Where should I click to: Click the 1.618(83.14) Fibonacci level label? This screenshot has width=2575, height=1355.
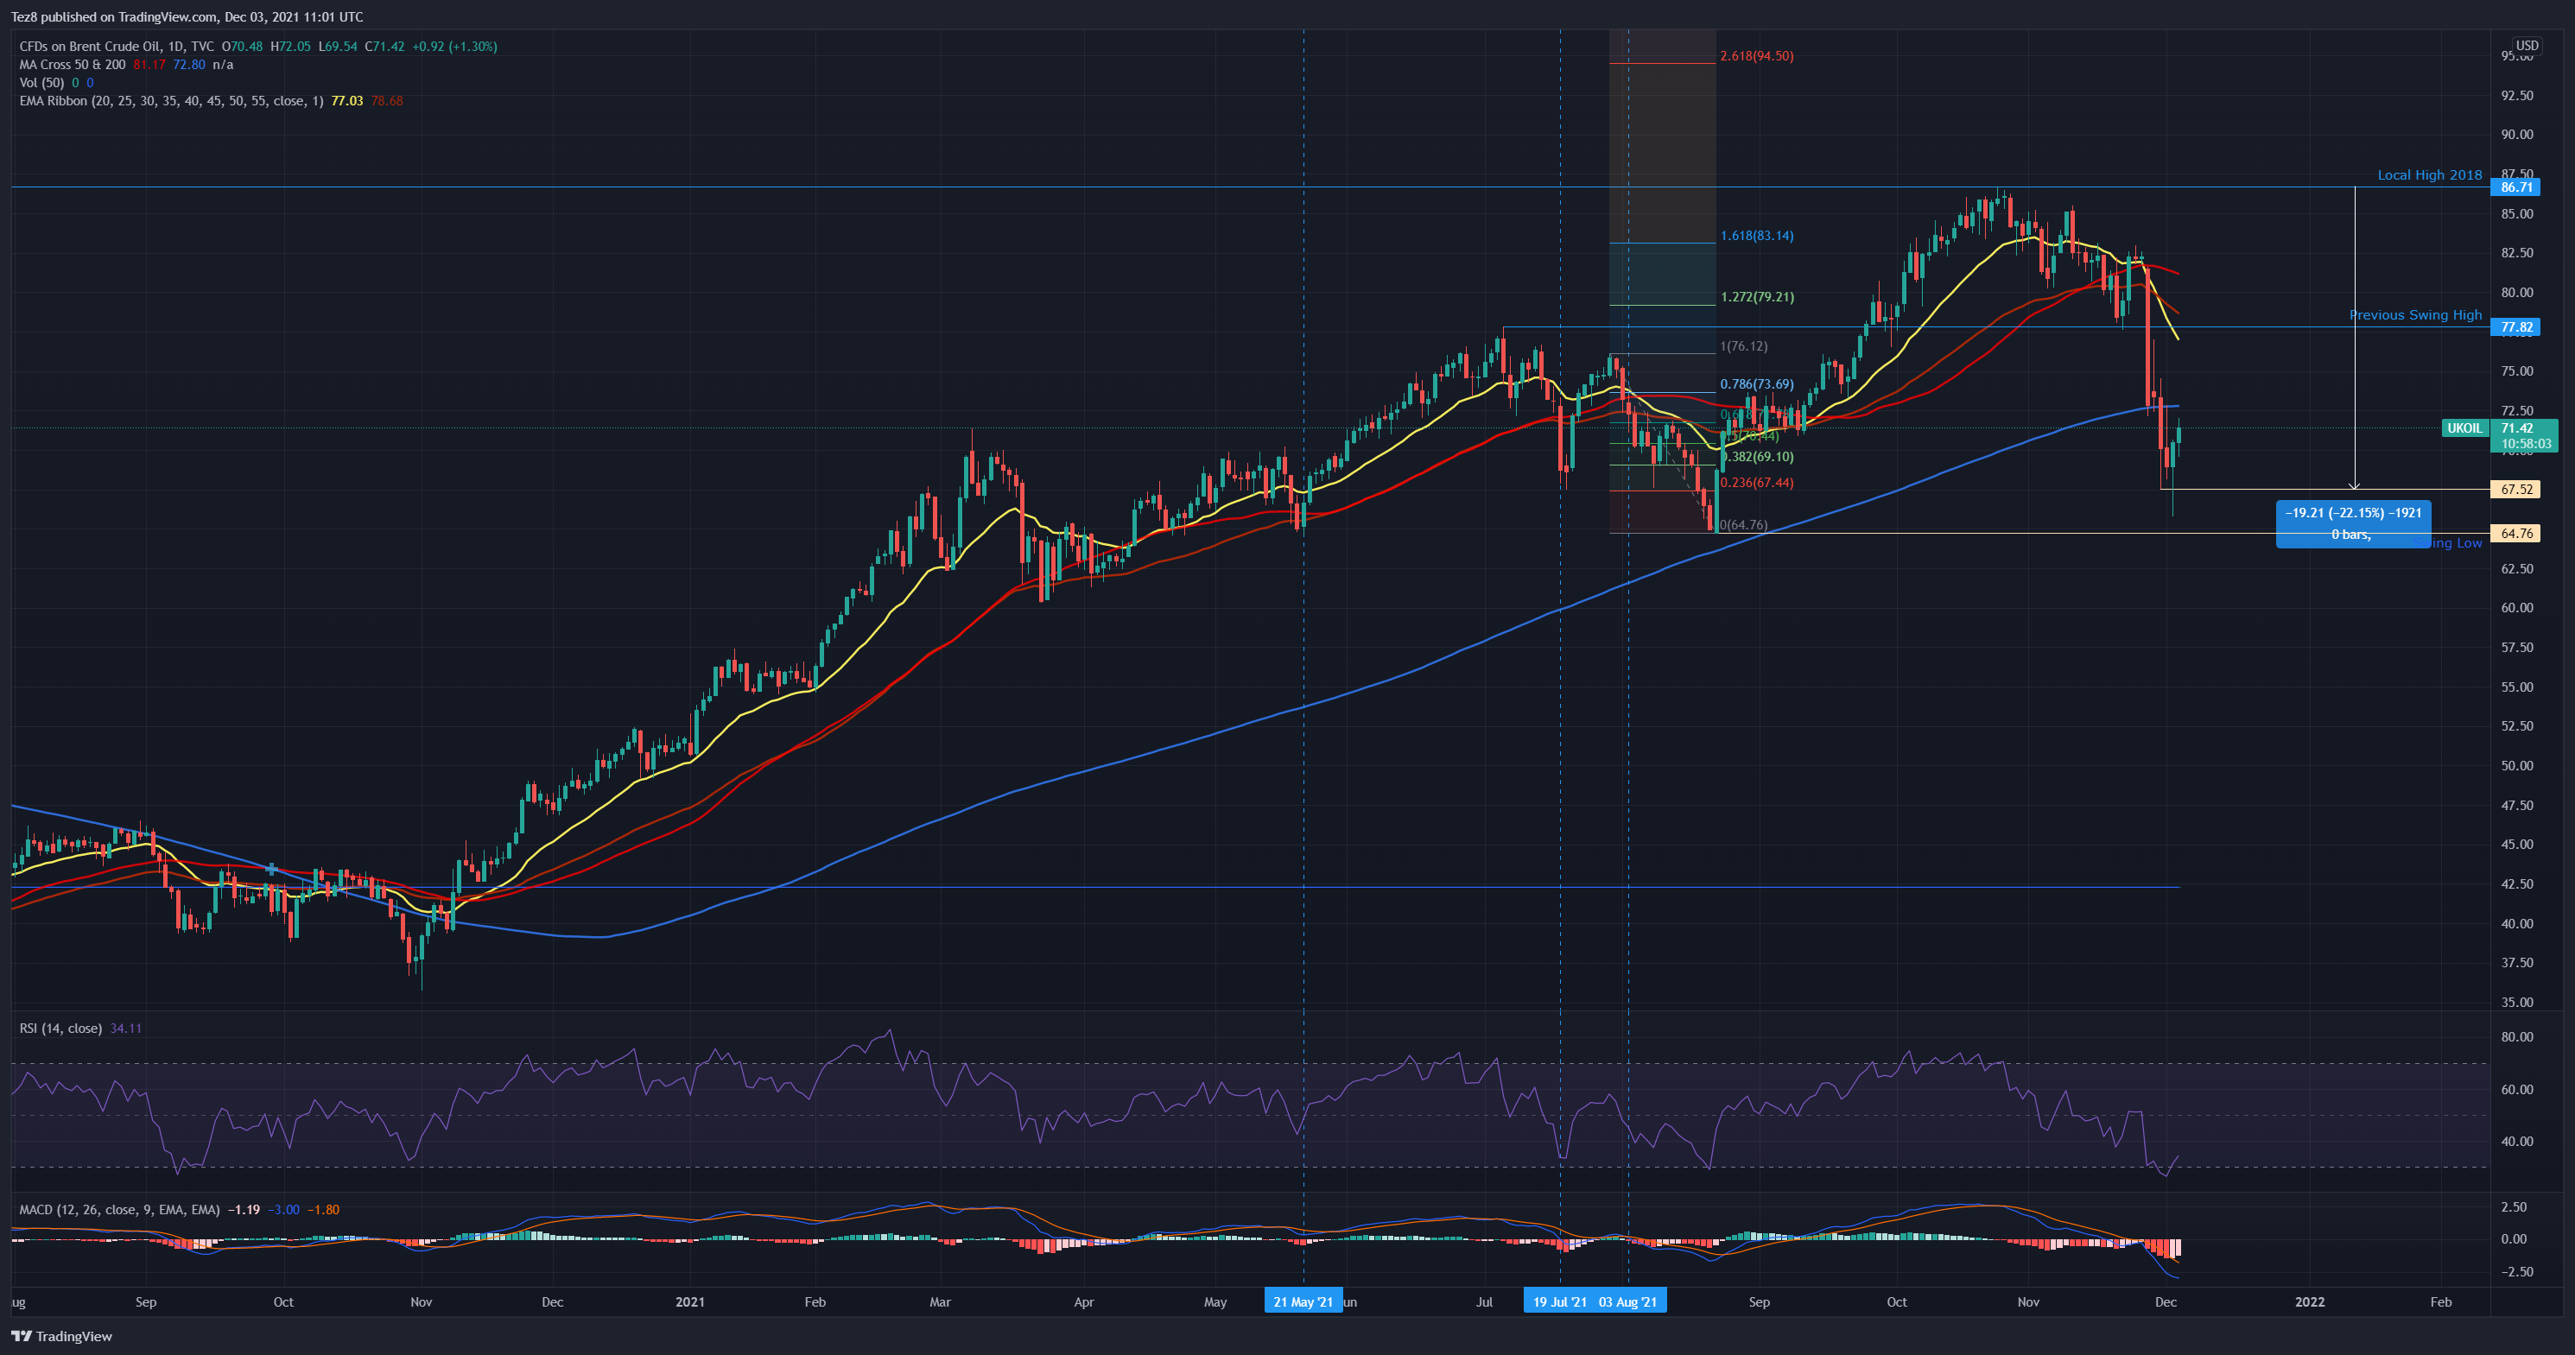pos(1756,236)
